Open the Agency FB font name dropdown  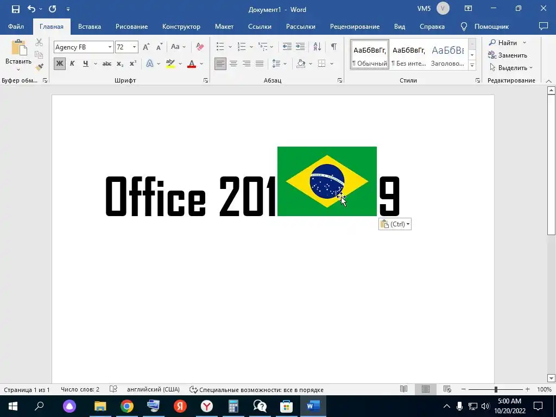point(110,47)
